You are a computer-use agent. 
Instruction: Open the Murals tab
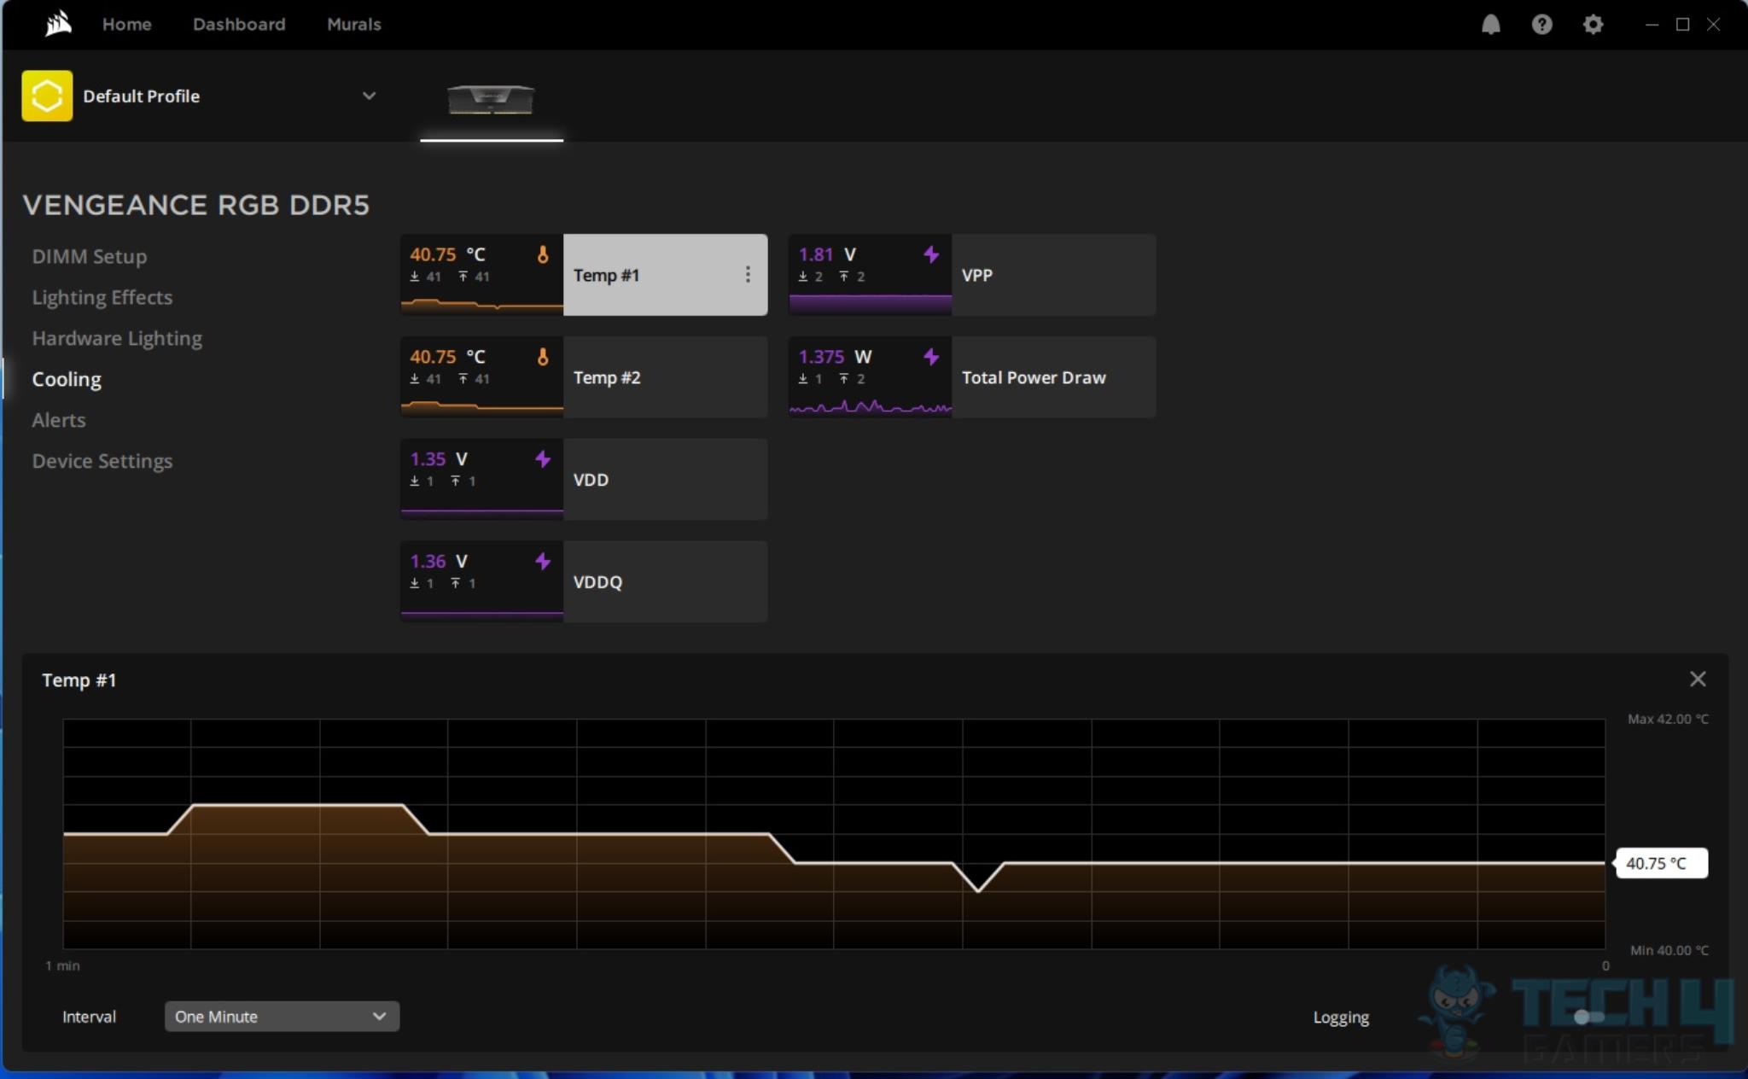(354, 24)
